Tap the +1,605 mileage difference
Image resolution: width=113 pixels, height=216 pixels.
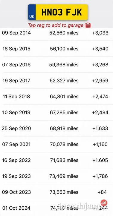[100, 160]
